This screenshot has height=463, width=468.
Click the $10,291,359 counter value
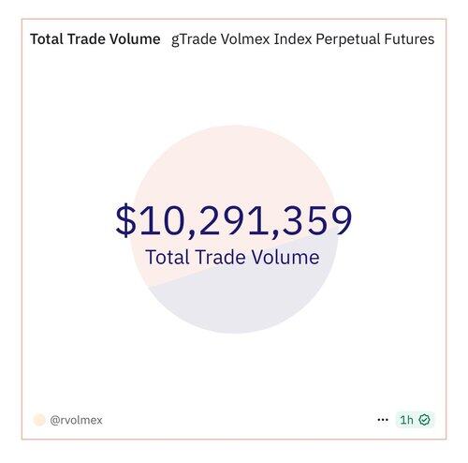coord(234,220)
